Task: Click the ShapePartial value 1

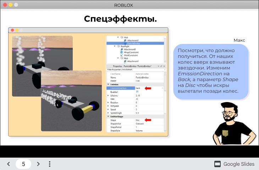Action: tap(137, 127)
